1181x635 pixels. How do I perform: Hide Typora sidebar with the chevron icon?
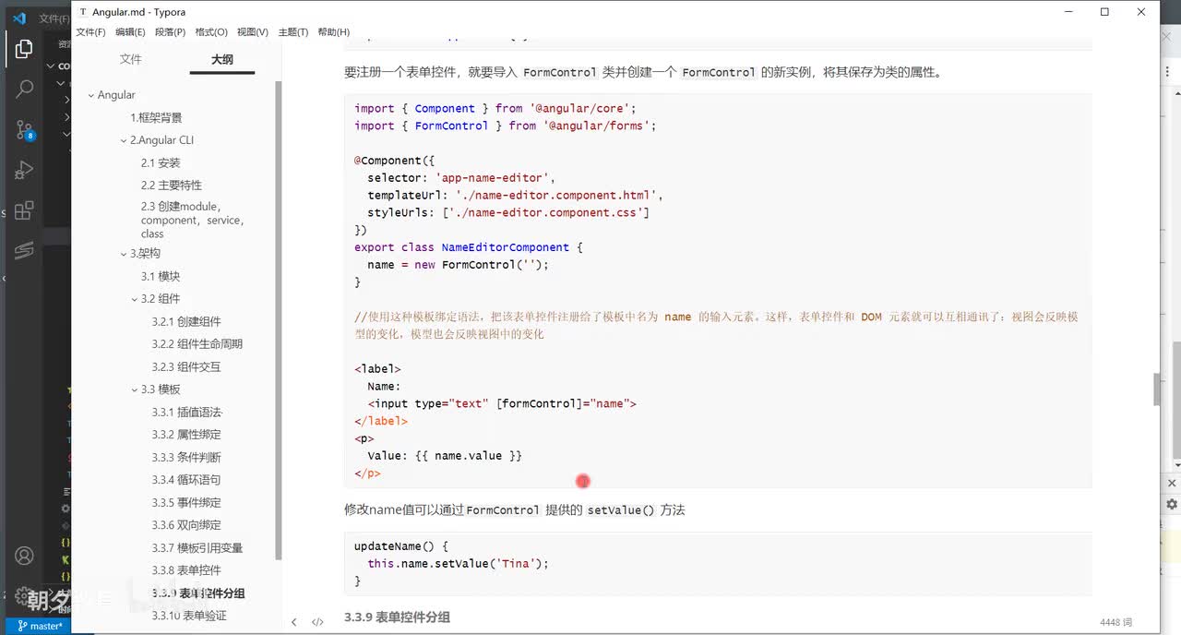pos(294,622)
